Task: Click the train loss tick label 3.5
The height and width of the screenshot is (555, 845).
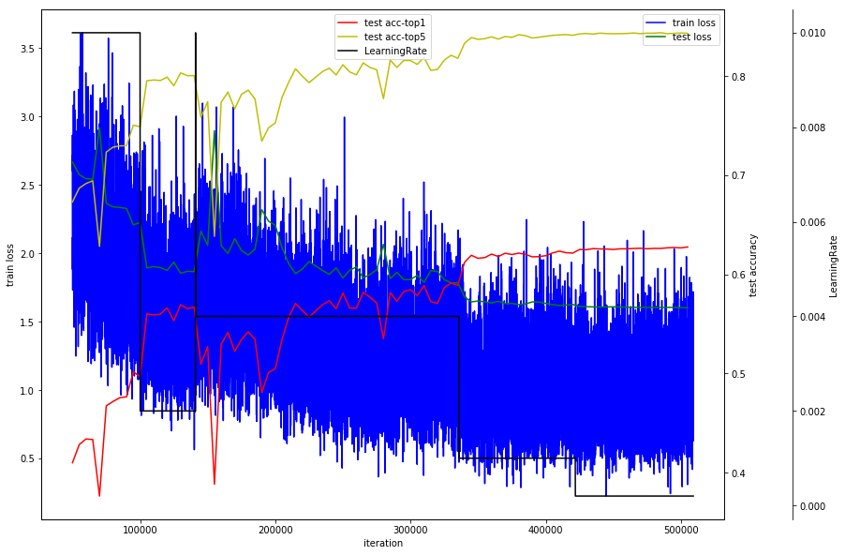Action: 27,49
